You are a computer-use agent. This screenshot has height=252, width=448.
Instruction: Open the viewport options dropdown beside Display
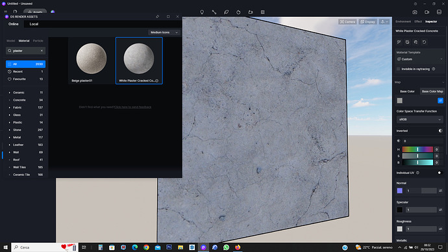pyautogui.click(x=384, y=21)
